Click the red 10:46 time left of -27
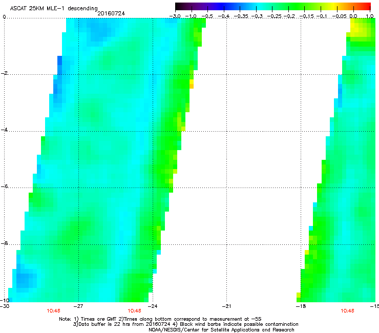 (x=53, y=311)
